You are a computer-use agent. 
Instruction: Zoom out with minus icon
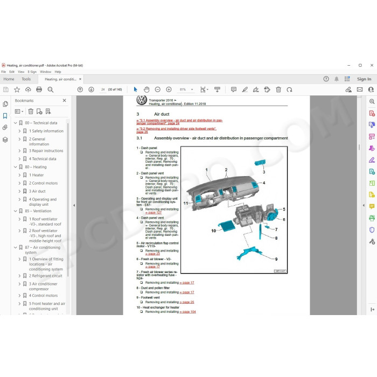(x=158, y=90)
